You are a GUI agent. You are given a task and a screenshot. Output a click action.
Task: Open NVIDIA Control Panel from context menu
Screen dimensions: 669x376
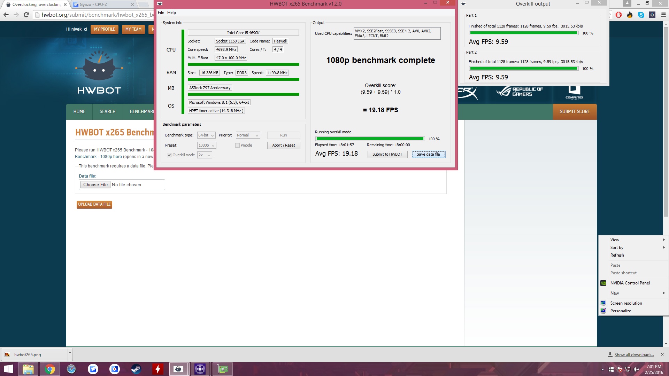[633, 283]
